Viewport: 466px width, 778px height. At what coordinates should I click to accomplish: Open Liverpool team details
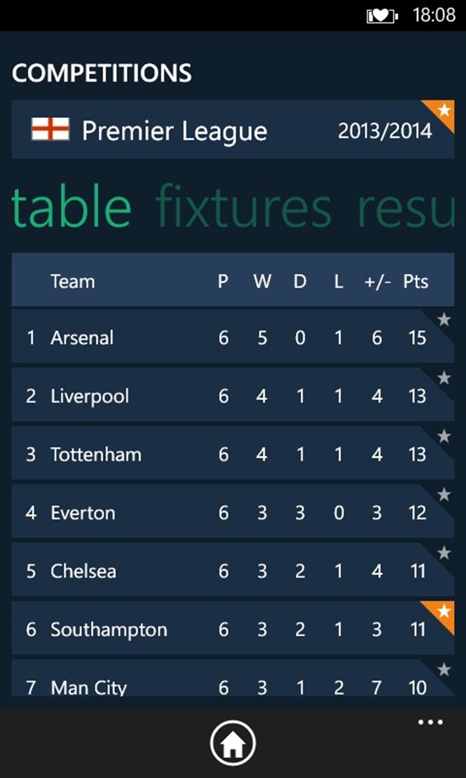233,395
